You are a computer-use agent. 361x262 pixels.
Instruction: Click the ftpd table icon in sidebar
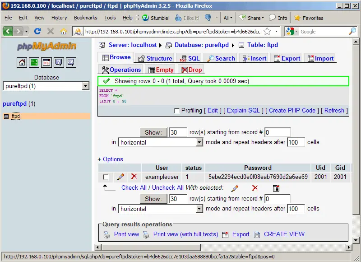pyautogui.click(x=6, y=117)
